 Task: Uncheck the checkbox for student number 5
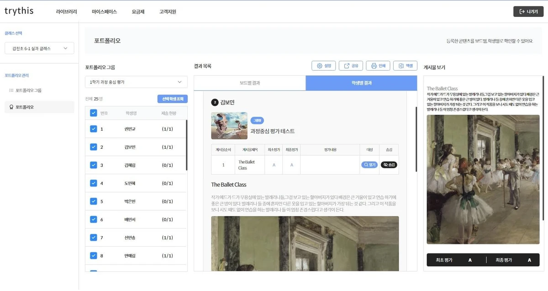pyautogui.click(x=94, y=201)
